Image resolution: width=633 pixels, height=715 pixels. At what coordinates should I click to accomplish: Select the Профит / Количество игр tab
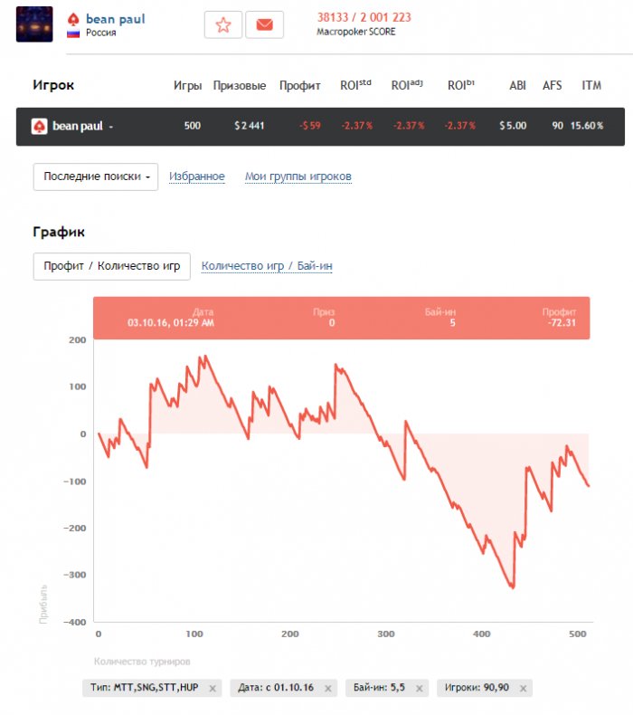(x=111, y=266)
